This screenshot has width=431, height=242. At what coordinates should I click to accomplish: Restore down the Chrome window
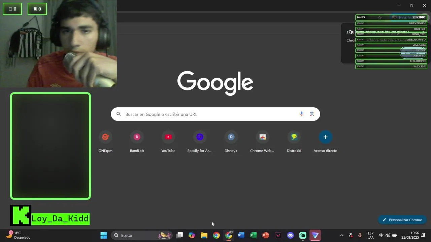pos(411,5)
